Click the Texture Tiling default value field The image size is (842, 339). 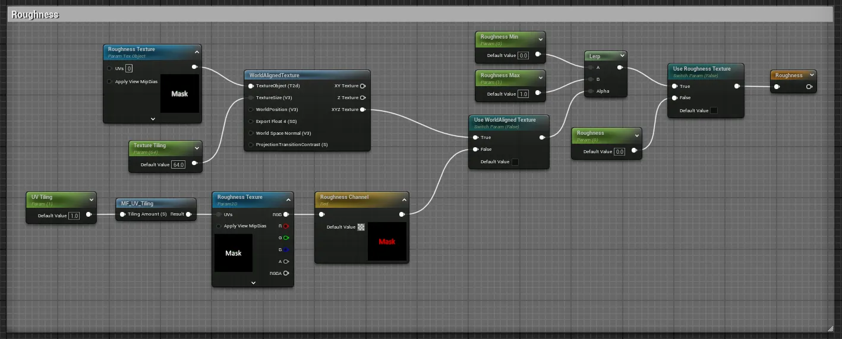click(x=178, y=164)
